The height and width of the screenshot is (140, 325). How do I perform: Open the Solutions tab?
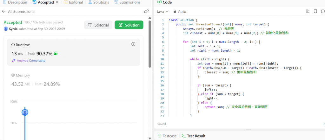click(98, 3)
